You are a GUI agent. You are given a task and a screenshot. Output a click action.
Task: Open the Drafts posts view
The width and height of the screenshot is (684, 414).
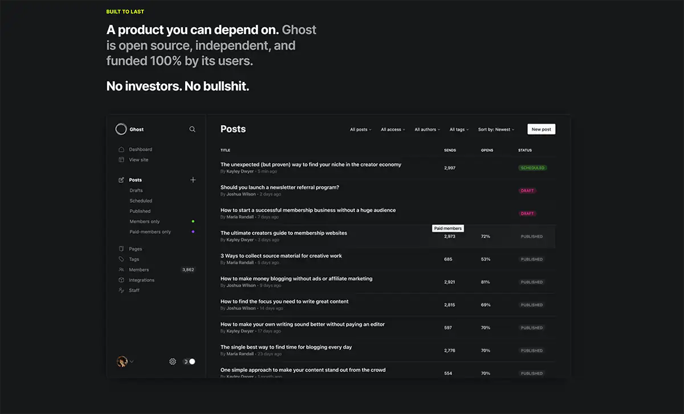click(136, 190)
